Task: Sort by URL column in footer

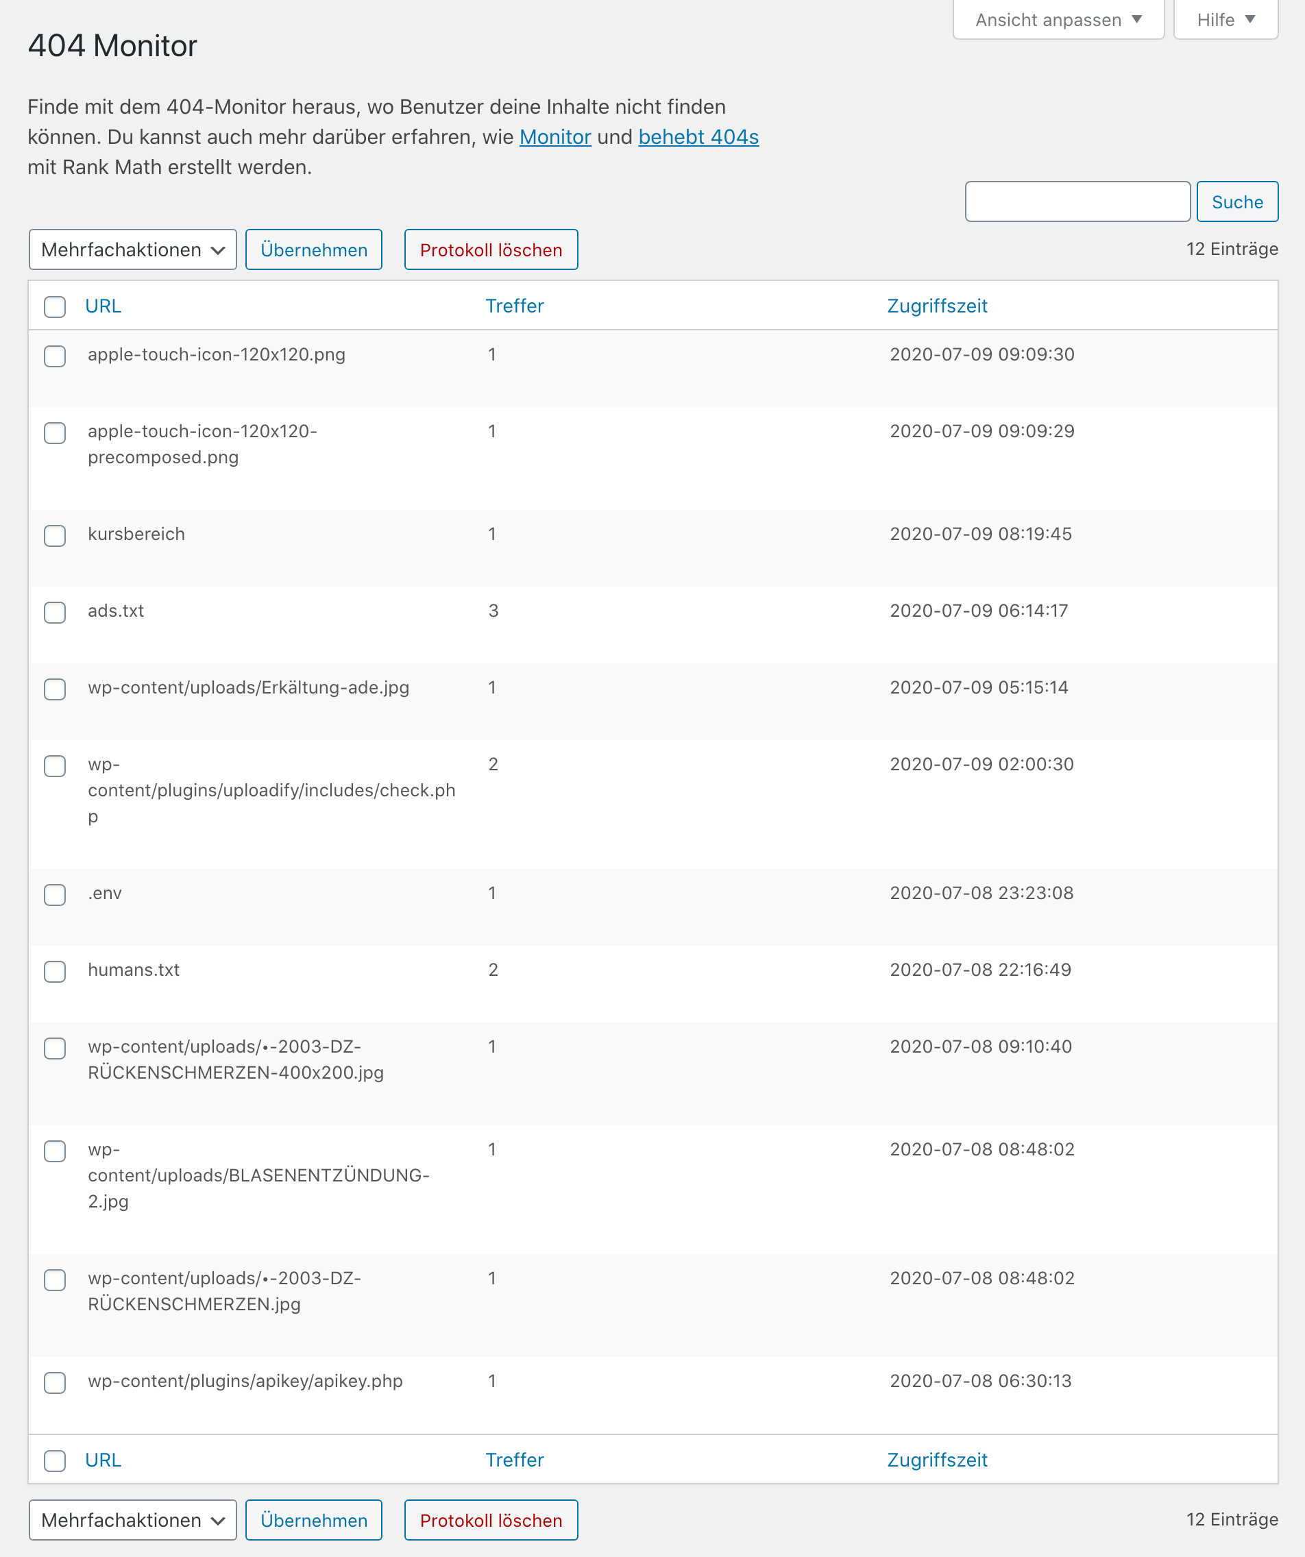Action: [103, 1460]
